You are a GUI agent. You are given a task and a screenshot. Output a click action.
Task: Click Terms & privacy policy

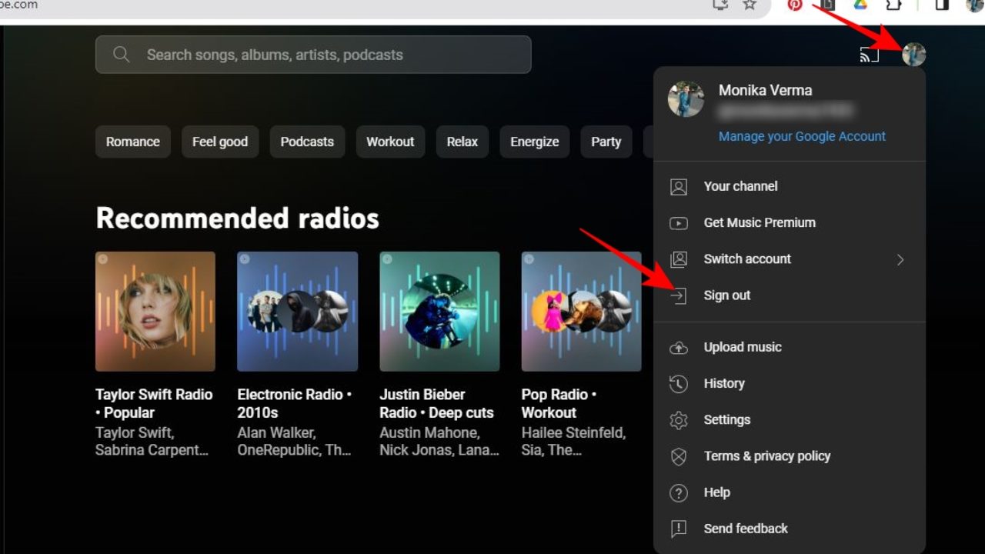pos(767,456)
